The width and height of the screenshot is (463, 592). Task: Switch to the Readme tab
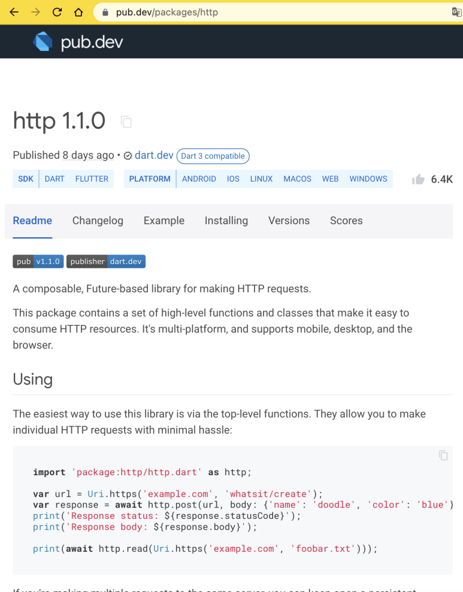(x=32, y=221)
